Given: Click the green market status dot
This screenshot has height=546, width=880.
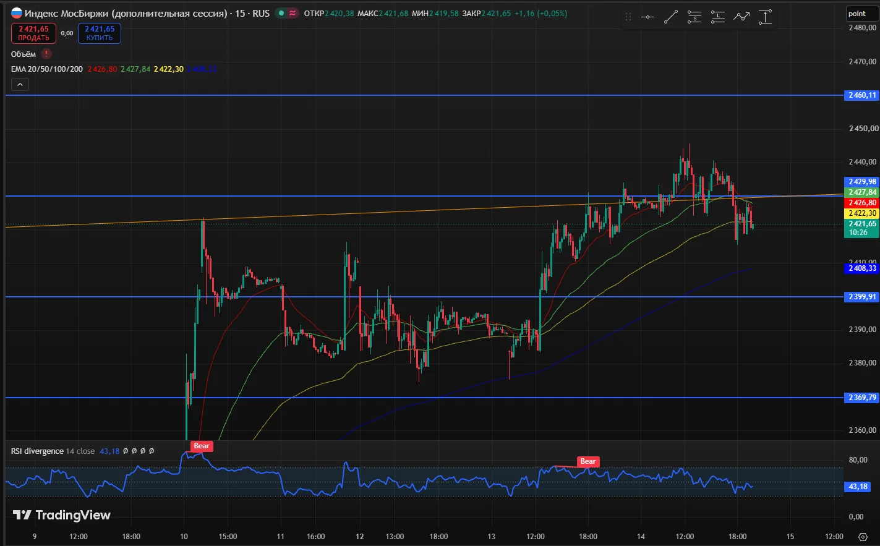Looking at the screenshot, I should [x=281, y=13].
